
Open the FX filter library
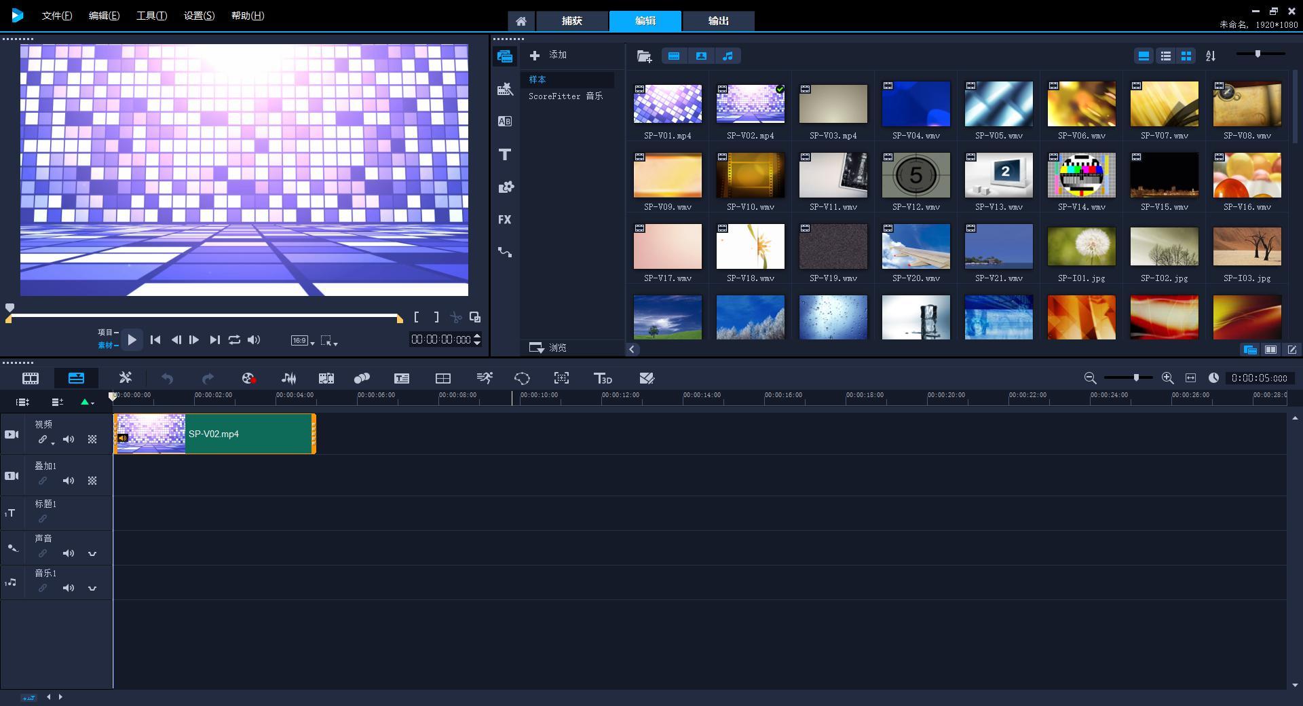pyautogui.click(x=504, y=219)
